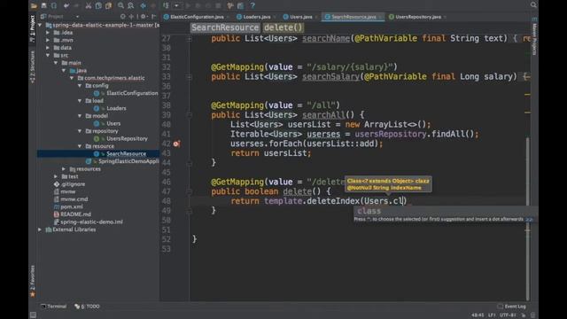The width and height of the screenshot is (567, 319).
Task: Select .gitignore in project tree
Action: (73, 184)
